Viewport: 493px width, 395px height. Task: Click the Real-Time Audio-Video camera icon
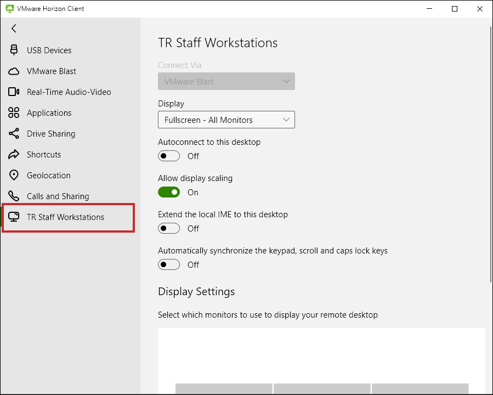pyautogui.click(x=14, y=92)
